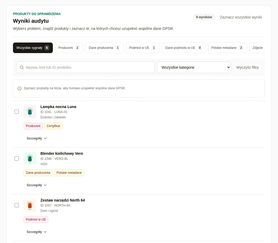
Task: Click the ID 1041 · LUNA-01 text
Action: pyautogui.click(x=54, y=112)
